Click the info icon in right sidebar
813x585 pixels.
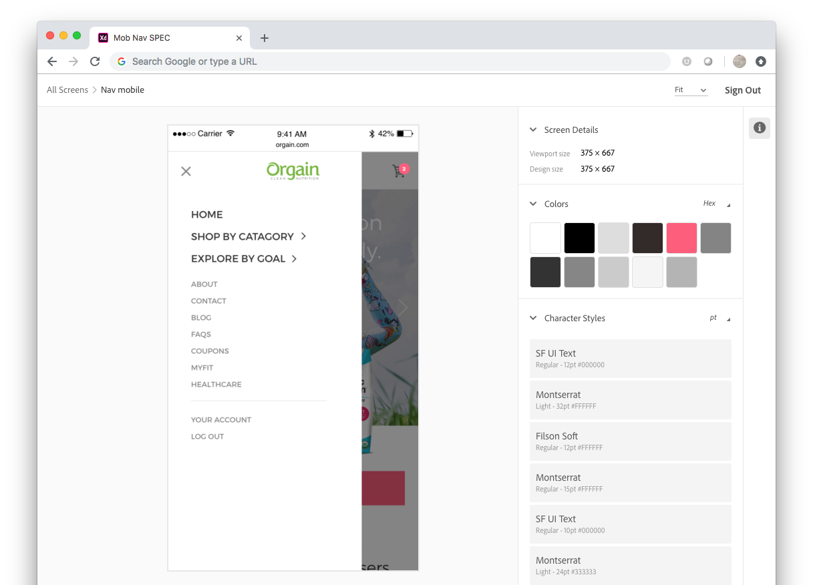coord(759,128)
